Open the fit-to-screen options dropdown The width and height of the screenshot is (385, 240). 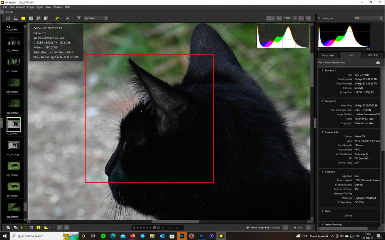click(273, 18)
